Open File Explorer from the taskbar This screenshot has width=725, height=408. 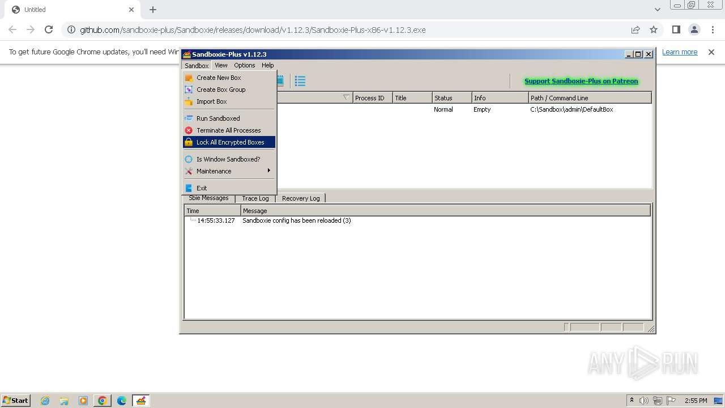[x=64, y=401]
